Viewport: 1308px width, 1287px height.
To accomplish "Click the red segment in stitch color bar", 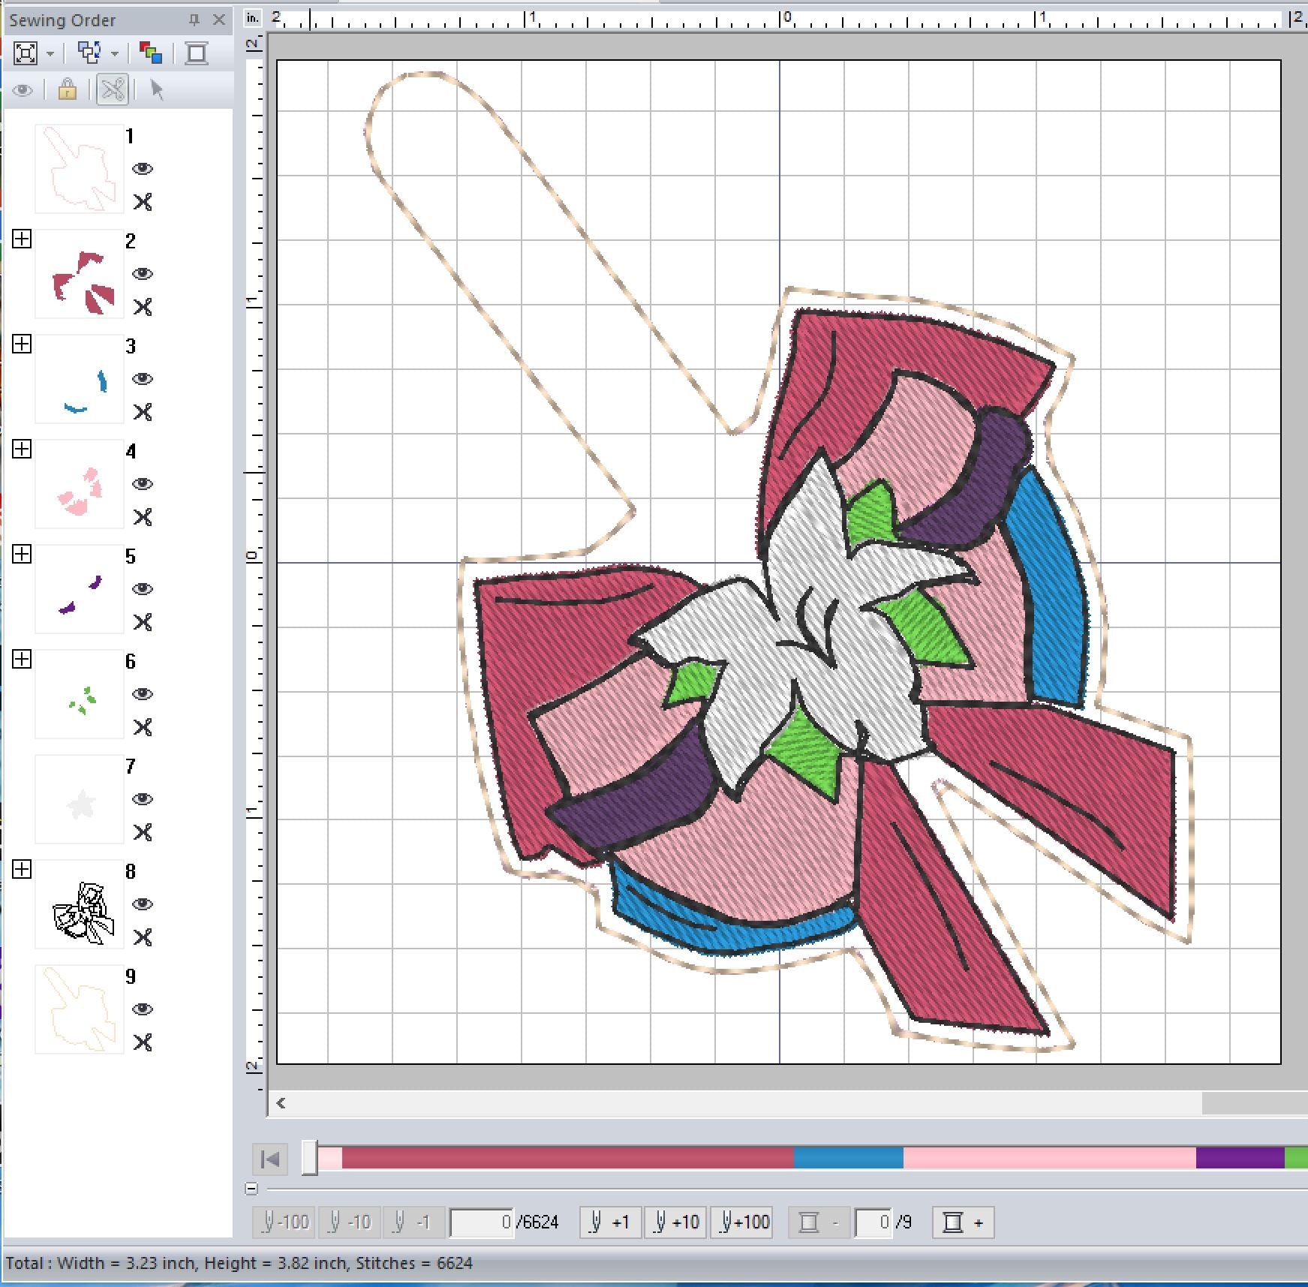I will tap(567, 1157).
